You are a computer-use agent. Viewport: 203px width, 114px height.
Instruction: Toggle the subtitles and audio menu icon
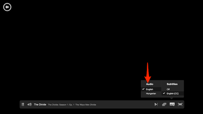tap(172, 104)
